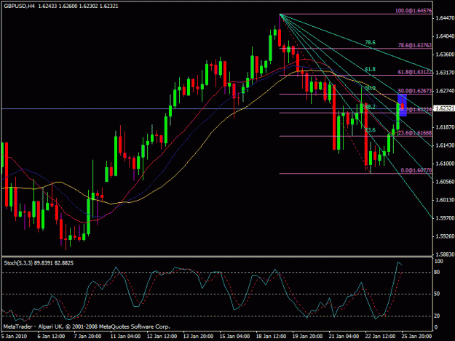The width and height of the screenshot is (455, 341).
Task: Click the 15 Jan 04:00 time axis label
Action: [234, 337]
